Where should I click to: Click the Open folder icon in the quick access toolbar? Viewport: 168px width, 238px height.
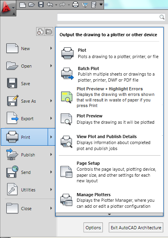(32, 5)
